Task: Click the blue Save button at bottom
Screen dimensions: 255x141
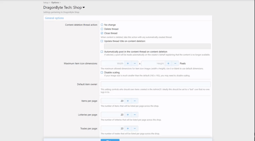Action: coord(110,140)
